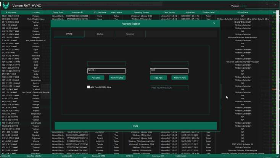Click the Remove DNS button
Viewport: 280px width, 158px height.
pos(117,77)
